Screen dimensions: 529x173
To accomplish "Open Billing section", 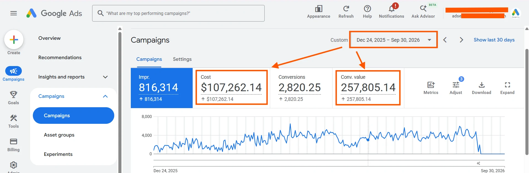I will coord(14,145).
